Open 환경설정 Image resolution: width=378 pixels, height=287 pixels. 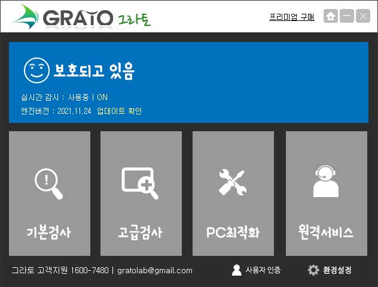(337, 270)
